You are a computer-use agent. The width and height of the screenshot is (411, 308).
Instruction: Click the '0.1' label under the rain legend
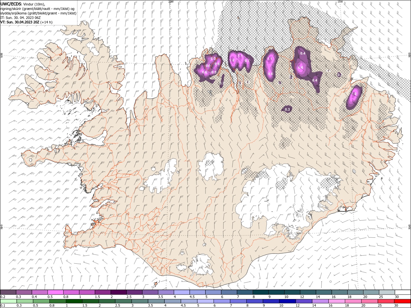[2, 306]
